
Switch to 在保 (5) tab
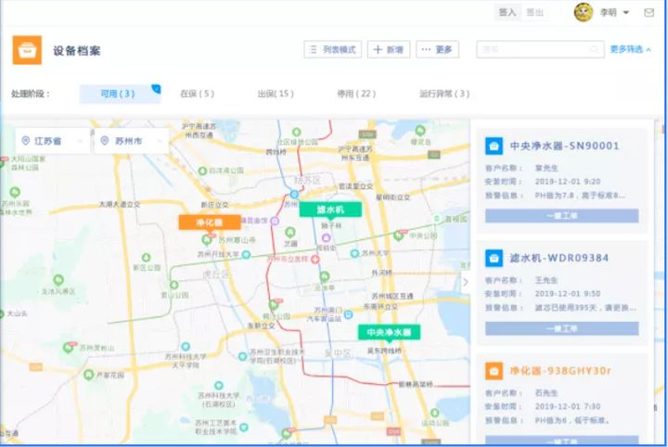click(x=198, y=94)
